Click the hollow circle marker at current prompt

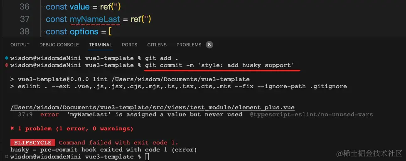7,156
